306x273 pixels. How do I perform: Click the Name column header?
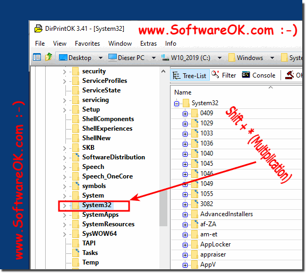183,92
